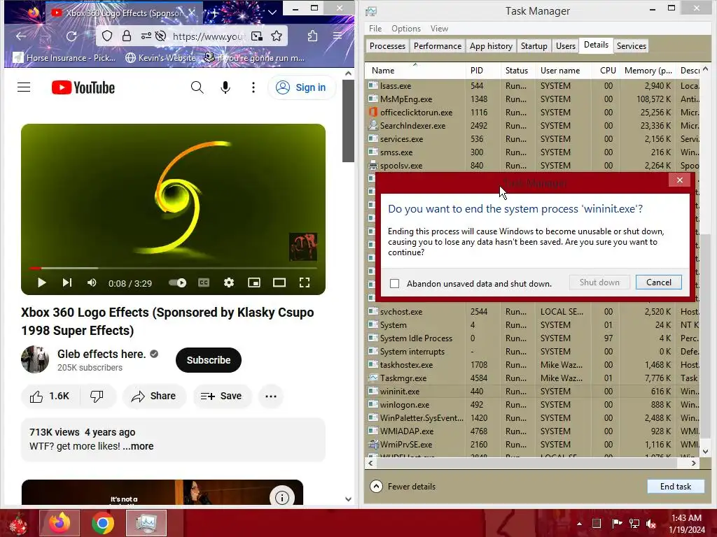Open the Task Manager View menu
The width and height of the screenshot is (717, 537).
439,28
